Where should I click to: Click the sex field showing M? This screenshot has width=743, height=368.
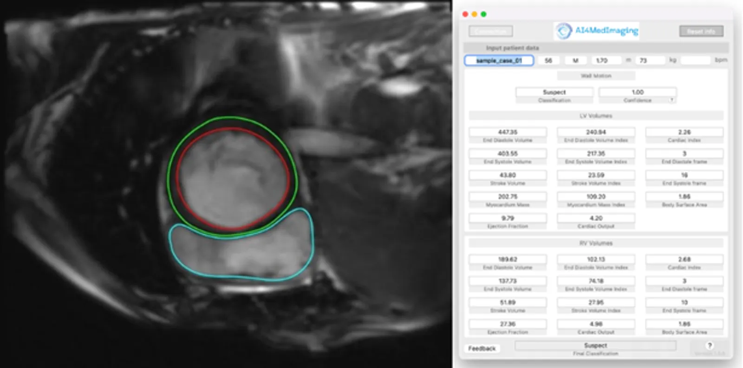point(575,60)
